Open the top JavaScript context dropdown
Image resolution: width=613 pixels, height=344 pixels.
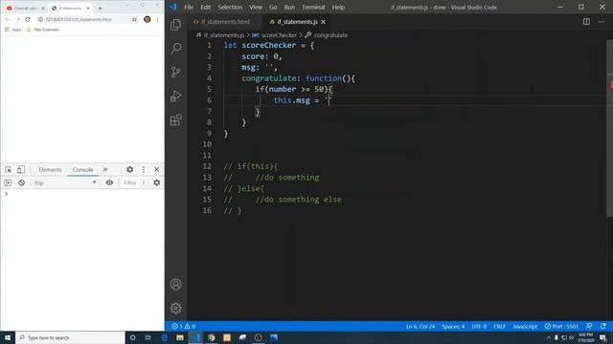64,183
